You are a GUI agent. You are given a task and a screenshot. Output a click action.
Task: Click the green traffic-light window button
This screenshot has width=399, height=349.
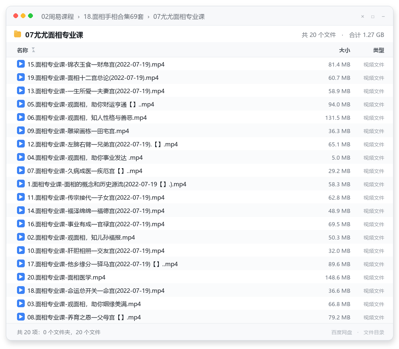click(31, 16)
